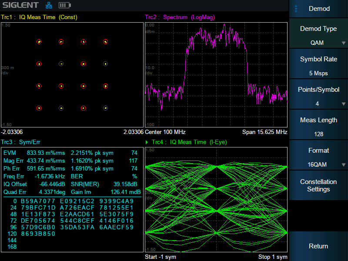Open Constellation Settings
The image size is (348, 261).
[318, 186]
